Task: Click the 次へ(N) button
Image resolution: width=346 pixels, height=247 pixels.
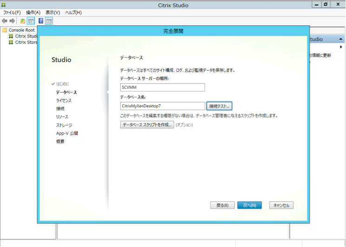Action: click(x=249, y=205)
